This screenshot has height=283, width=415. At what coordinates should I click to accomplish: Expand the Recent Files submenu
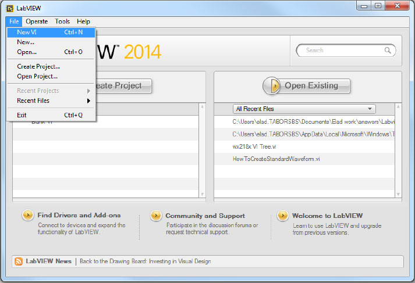click(x=52, y=101)
